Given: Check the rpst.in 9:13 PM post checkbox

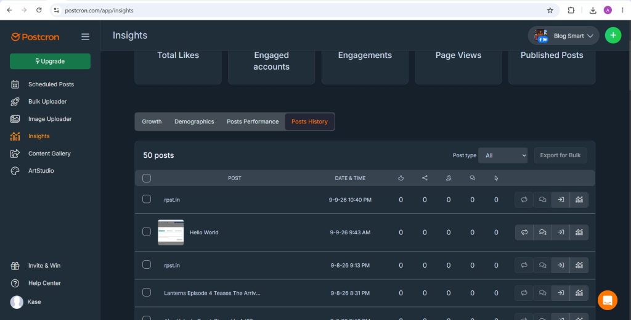Looking at the screenshot, I should coord(147,265).
